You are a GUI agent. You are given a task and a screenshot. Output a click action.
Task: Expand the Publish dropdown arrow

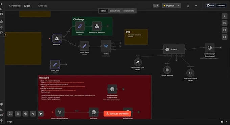[x=179, y=6]
